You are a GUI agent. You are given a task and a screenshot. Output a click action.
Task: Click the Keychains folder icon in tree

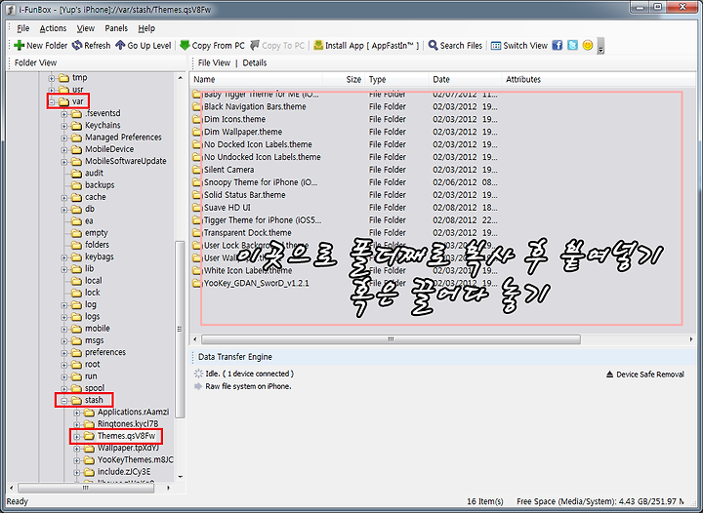pyautogui.click(x=77, y=126)
